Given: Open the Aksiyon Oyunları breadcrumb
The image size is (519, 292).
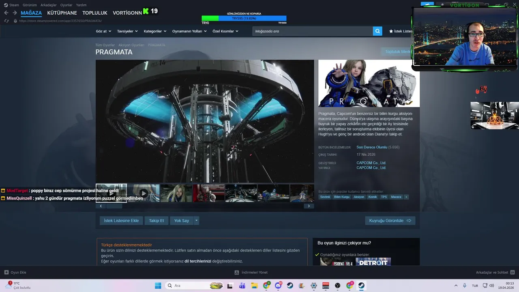Looking at the screenshot, I should point(131,45).
